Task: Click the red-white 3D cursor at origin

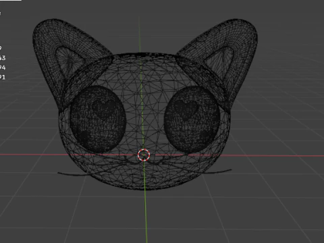Action: point(144,155)
